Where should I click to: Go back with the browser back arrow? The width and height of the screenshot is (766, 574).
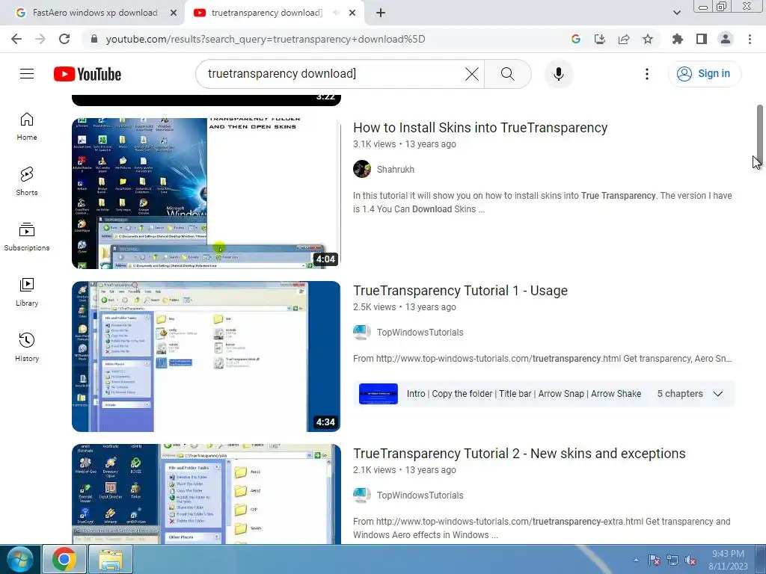tap(16, 39)
